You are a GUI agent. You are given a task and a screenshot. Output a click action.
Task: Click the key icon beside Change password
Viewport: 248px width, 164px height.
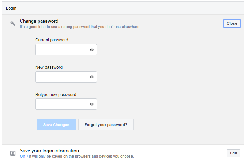point(13,23)
